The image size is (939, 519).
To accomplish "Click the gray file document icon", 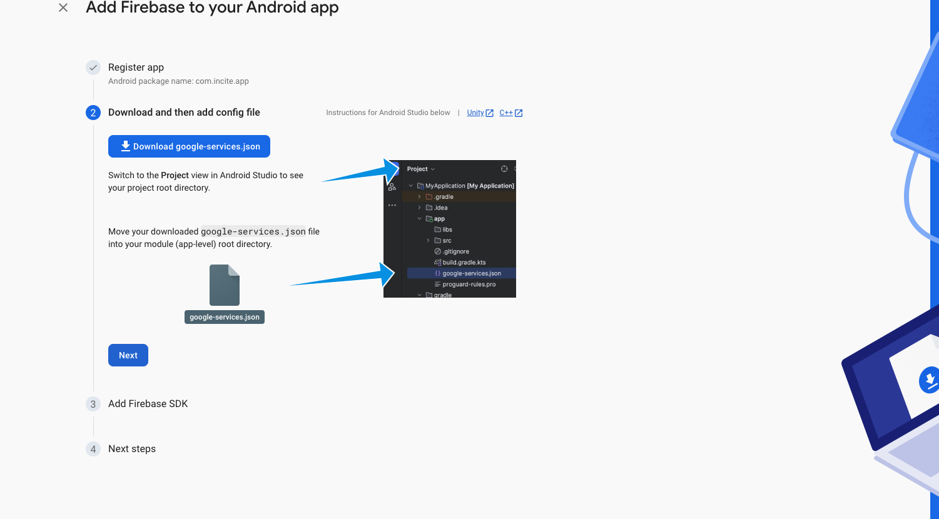I will point(225,285).
